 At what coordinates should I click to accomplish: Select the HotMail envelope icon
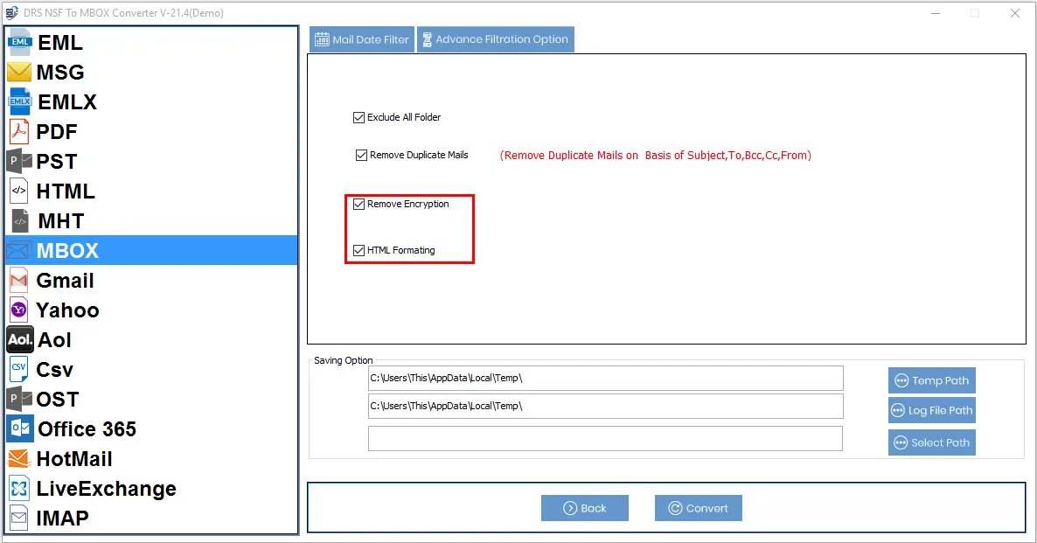[19, 458]
